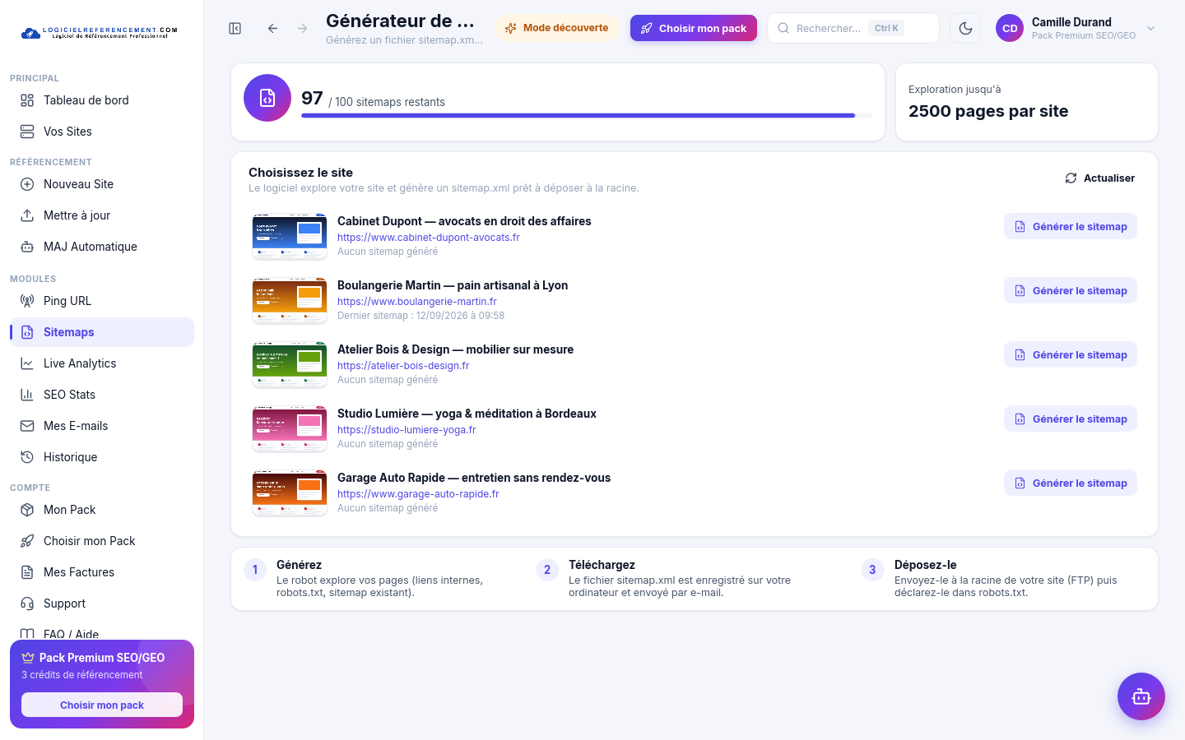This screenshot has width=1185, height=740.
Task: Click the logicielreferencement.com logo
Action: click(x=100, y=33)
